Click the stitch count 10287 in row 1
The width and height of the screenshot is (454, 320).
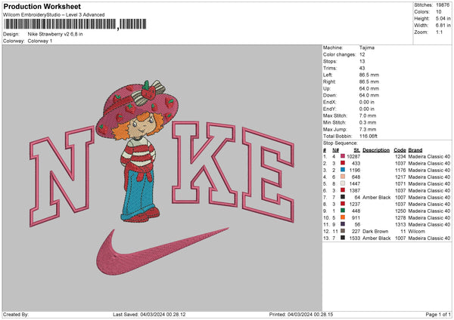click(353, 156)
